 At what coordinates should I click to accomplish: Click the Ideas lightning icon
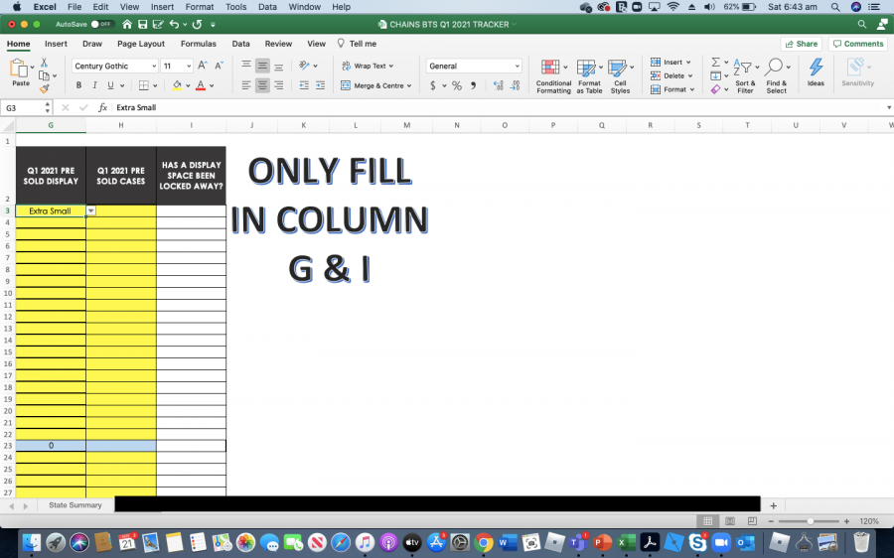tap(816, 72)
